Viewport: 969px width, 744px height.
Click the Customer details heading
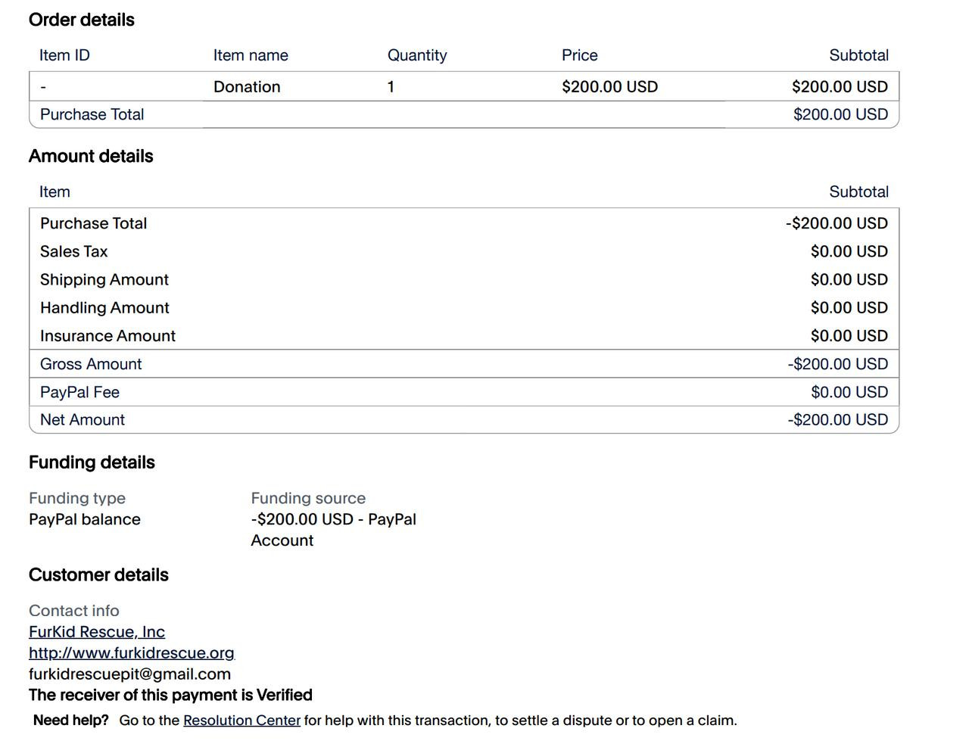point(98,575)
